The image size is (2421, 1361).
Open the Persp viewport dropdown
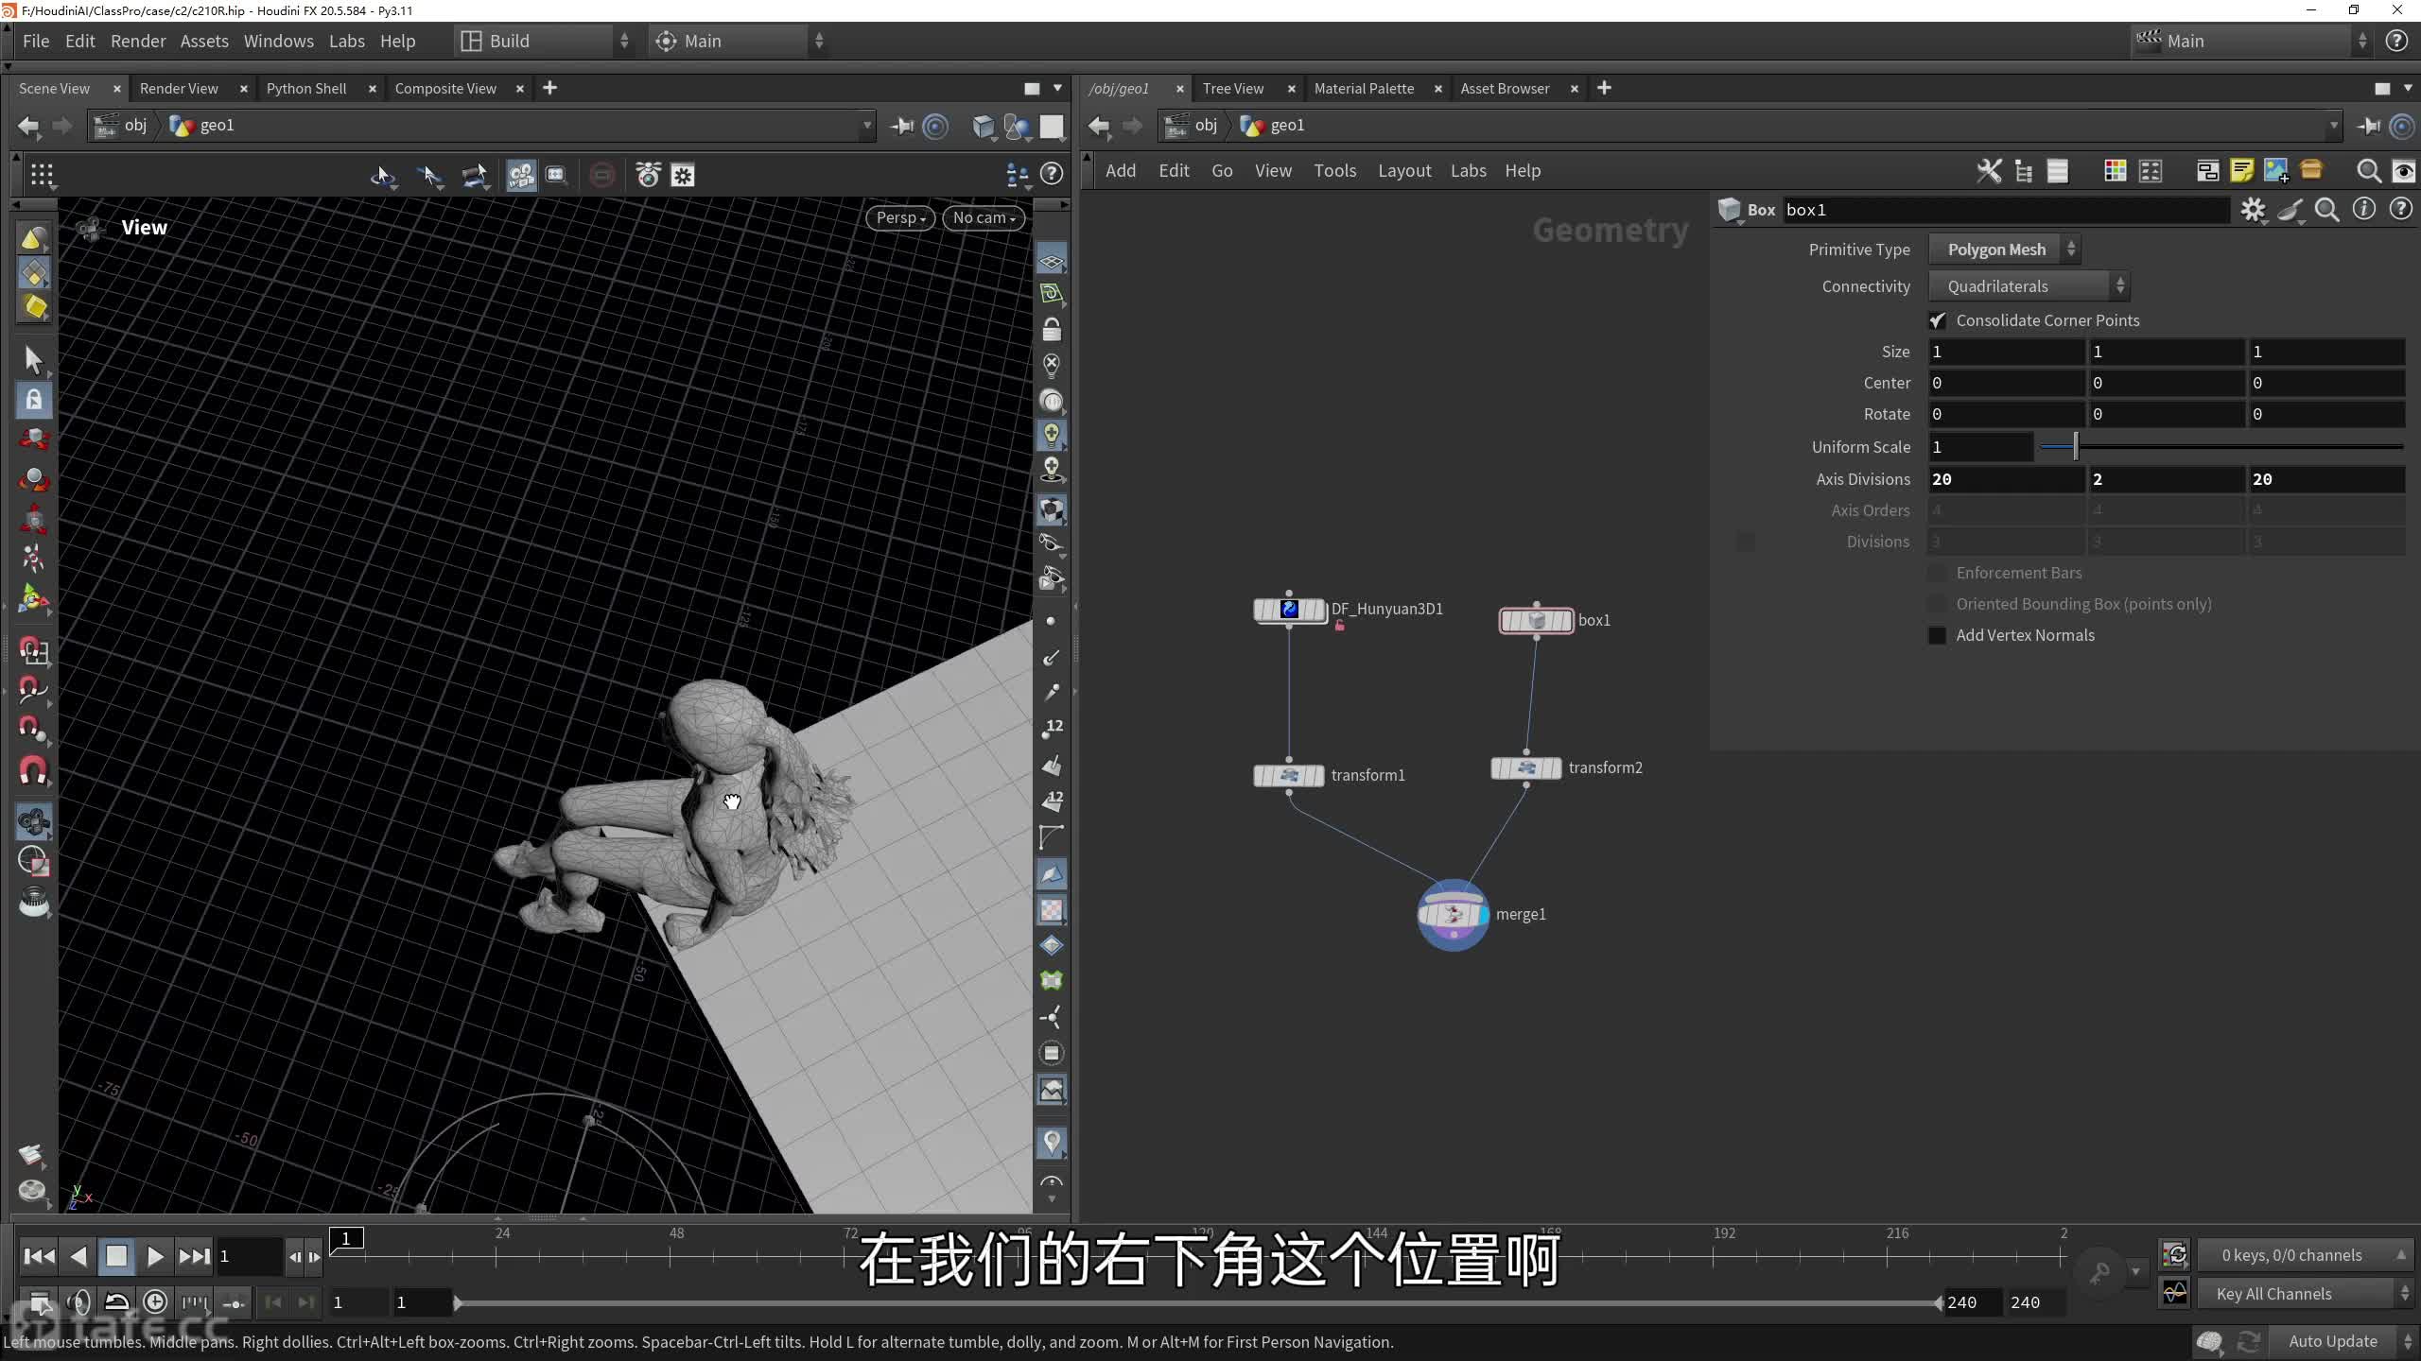pyautogui.click(x=899, y=217)
